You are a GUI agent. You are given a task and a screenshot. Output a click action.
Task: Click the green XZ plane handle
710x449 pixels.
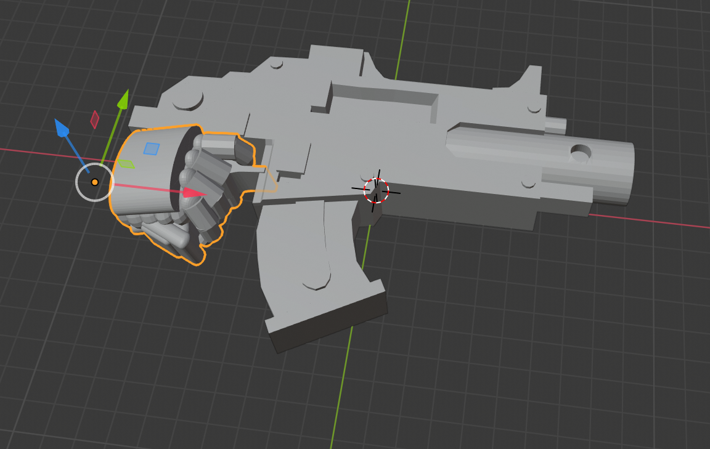coord(126,164)
